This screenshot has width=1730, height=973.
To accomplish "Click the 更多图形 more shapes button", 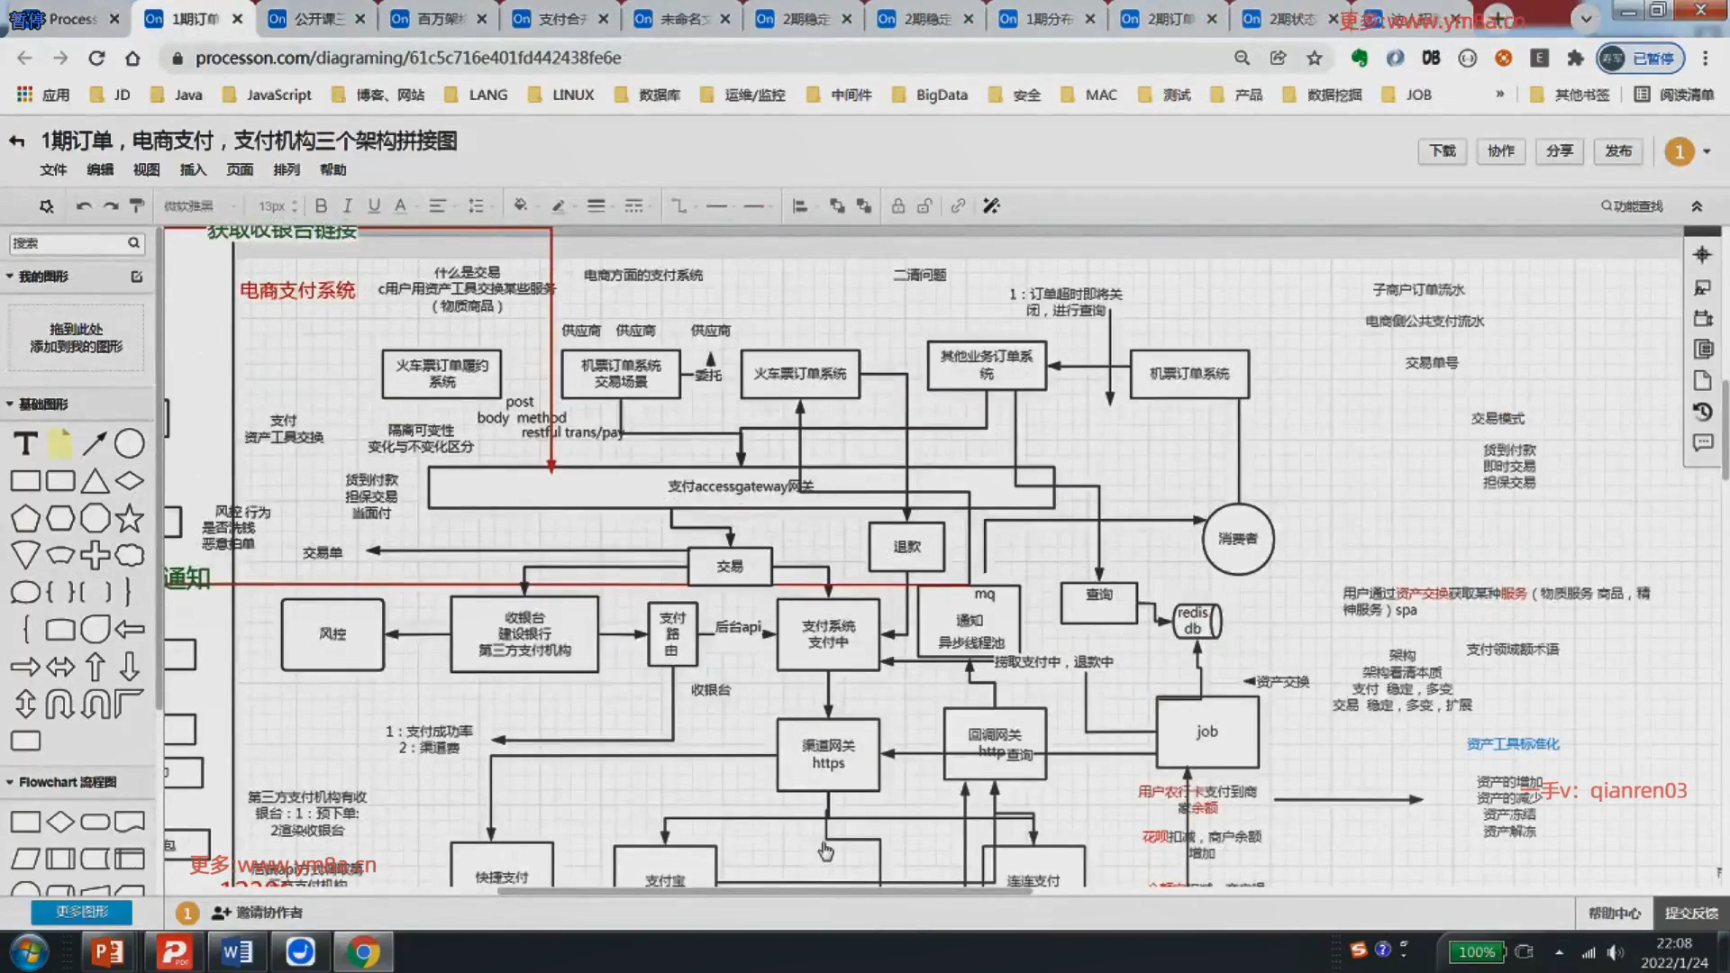I will pyautogui.click(x=81, y=912).
